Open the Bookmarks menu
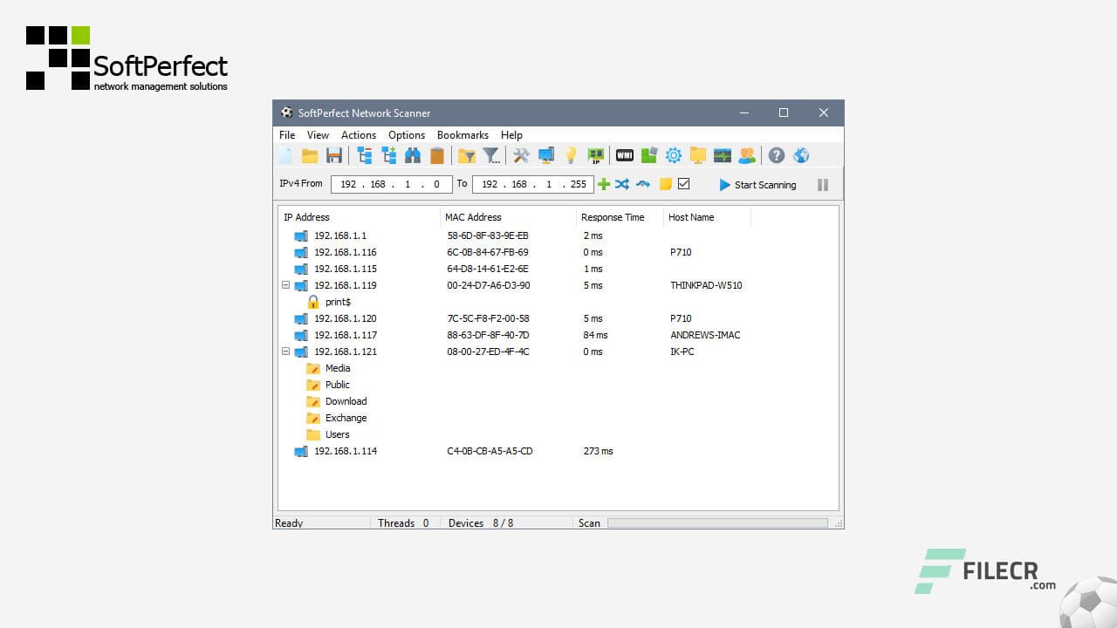 [463, 135]
